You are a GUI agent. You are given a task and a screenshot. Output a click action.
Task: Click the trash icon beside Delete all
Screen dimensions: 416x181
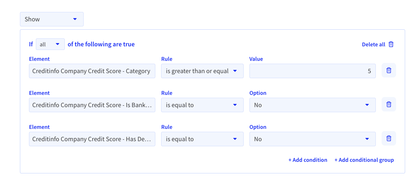[x=391, y=44]
